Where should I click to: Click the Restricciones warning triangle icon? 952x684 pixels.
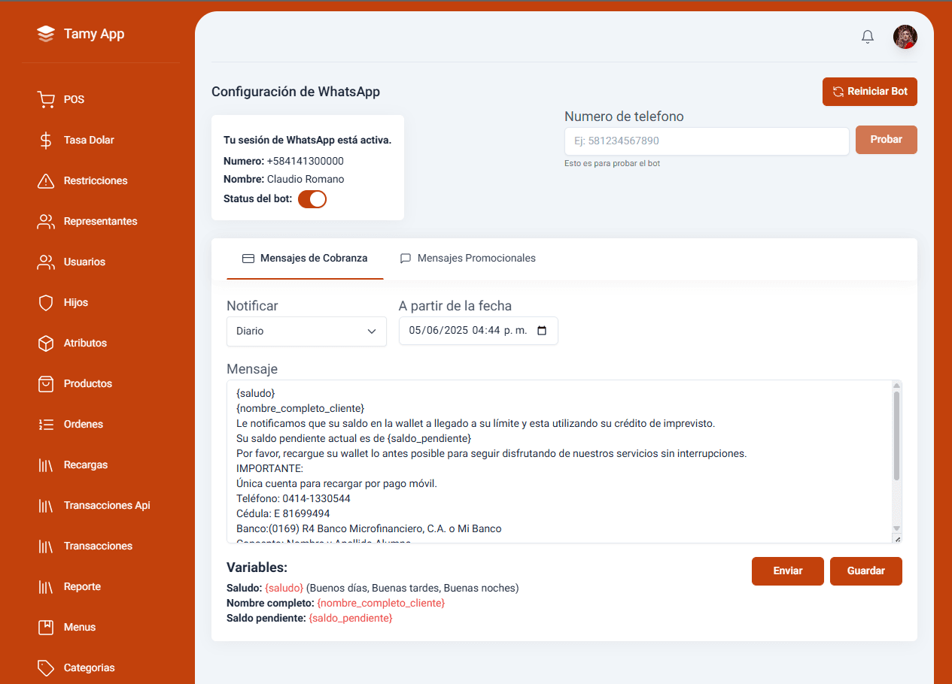46,180
